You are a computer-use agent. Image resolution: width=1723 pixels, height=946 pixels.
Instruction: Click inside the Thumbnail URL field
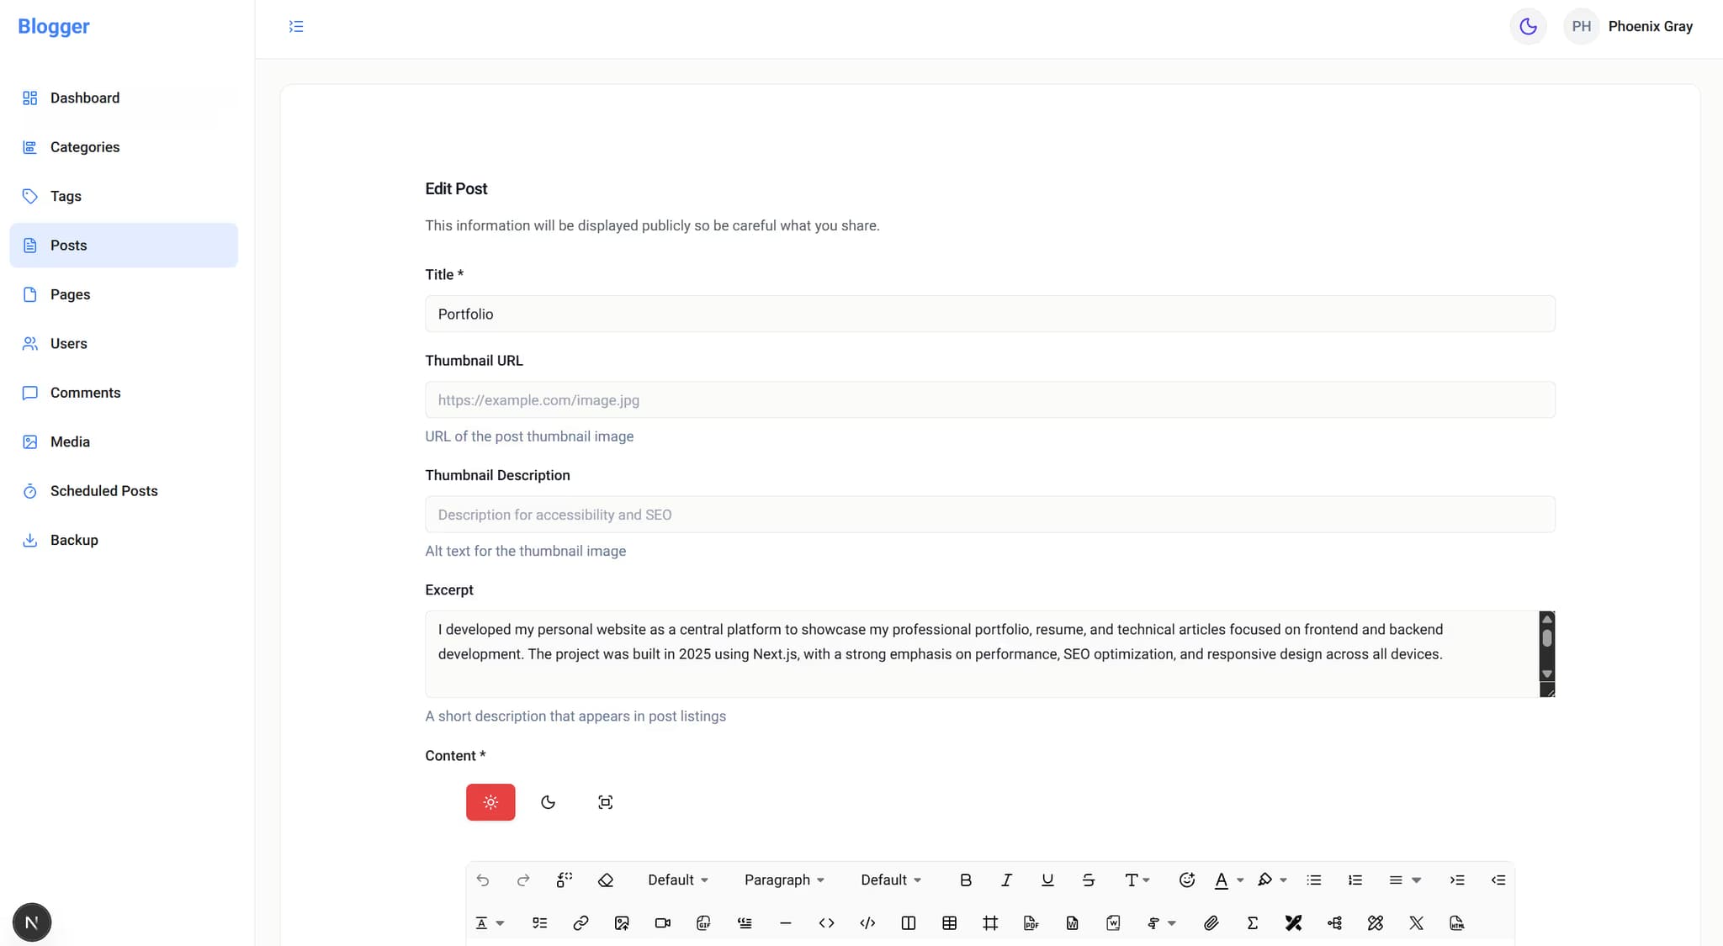point(989,399)
